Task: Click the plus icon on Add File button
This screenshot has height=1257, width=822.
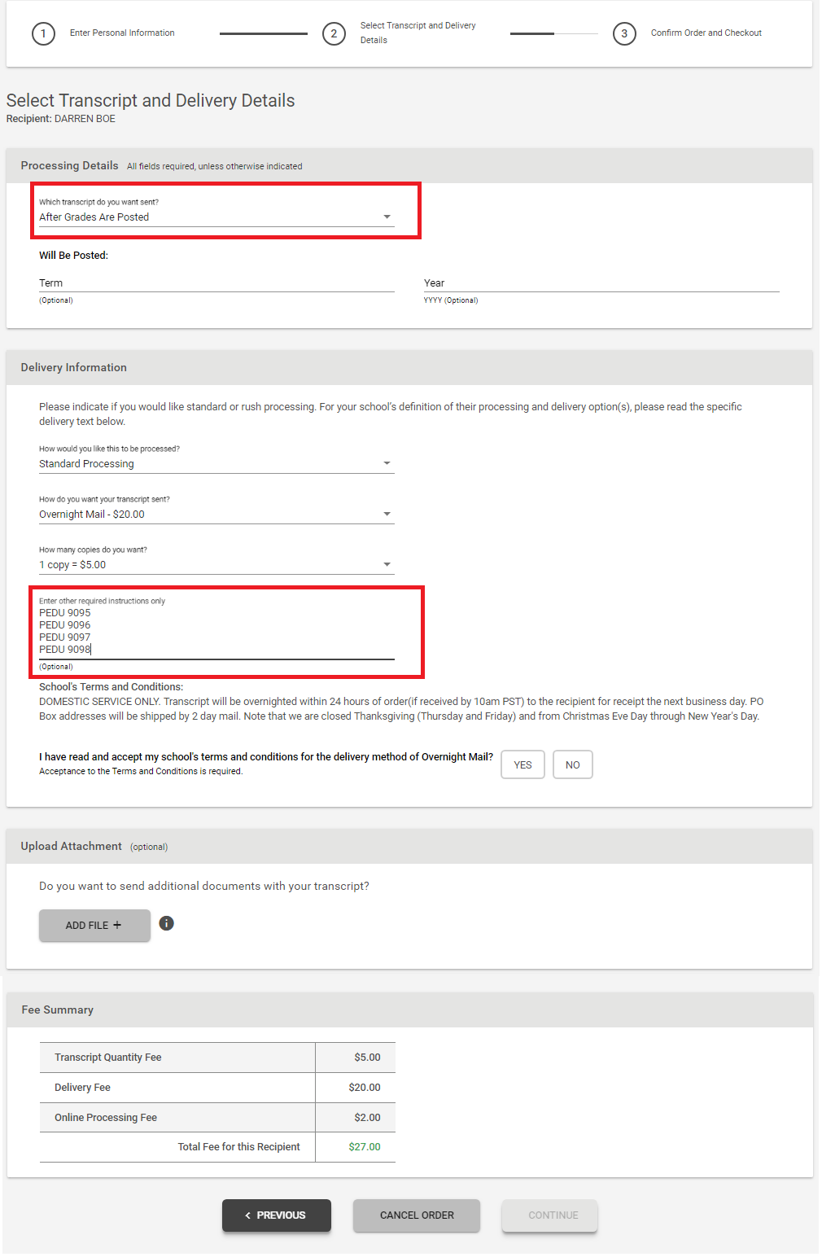Action: click(117, 925)
